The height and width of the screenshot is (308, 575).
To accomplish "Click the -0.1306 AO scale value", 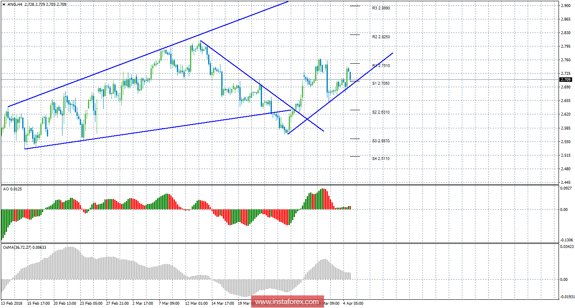I will click(566, 240).
